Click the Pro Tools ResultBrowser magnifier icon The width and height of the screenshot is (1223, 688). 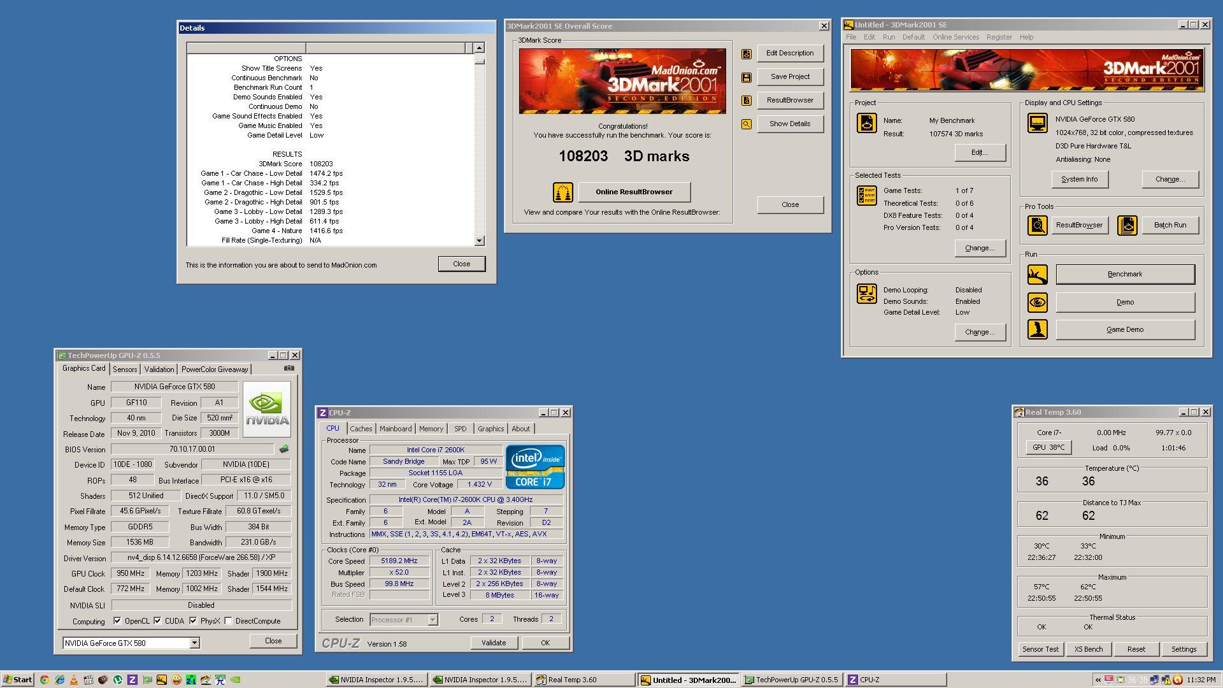pyautogui.click(x=1037, y=226)
